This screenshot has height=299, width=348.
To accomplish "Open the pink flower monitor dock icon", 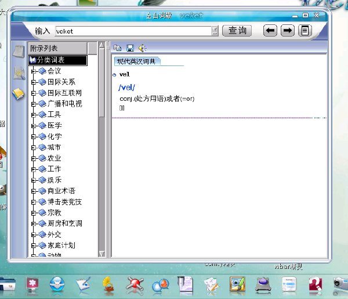I will click(32, 285).
